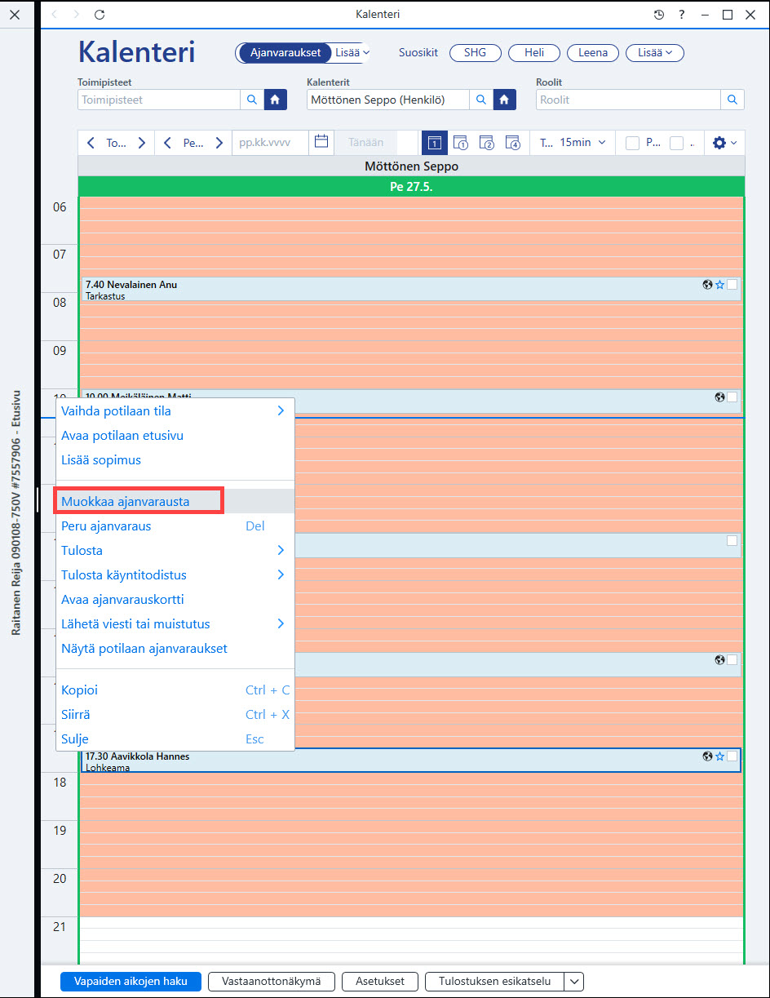Click the globe icon on Nevalainen Anu appointment
Image resolution: width=770 pixels, height=998 pixels.
click(x=707, y=285)
